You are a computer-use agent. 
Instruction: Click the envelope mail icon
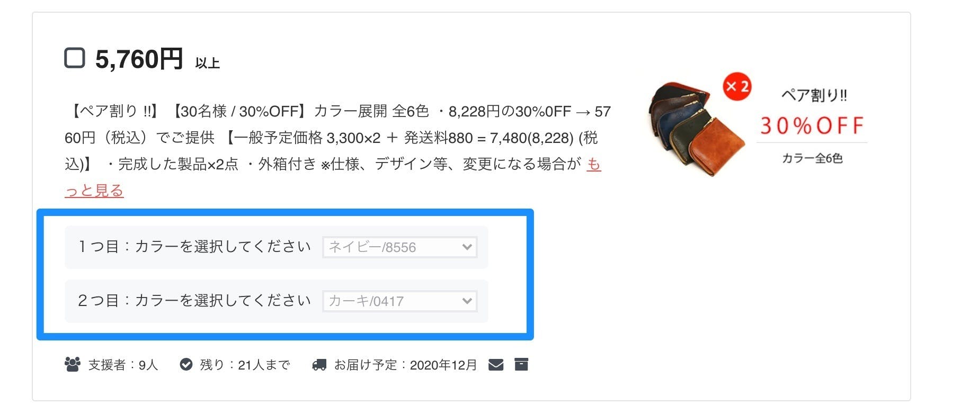[x=496, y=365]
